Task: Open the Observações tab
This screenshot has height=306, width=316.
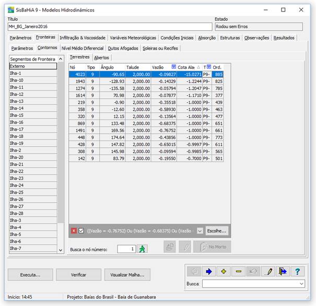Action: [x=256, y=38]
